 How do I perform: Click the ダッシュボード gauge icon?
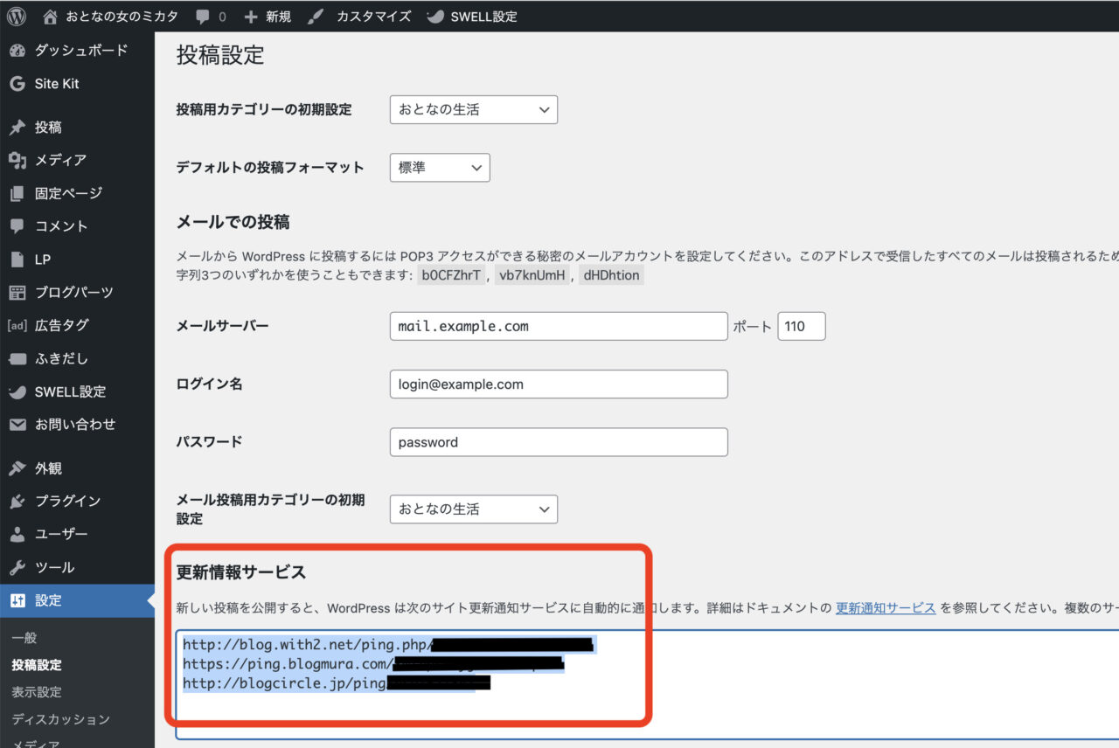tap(17, 51)
